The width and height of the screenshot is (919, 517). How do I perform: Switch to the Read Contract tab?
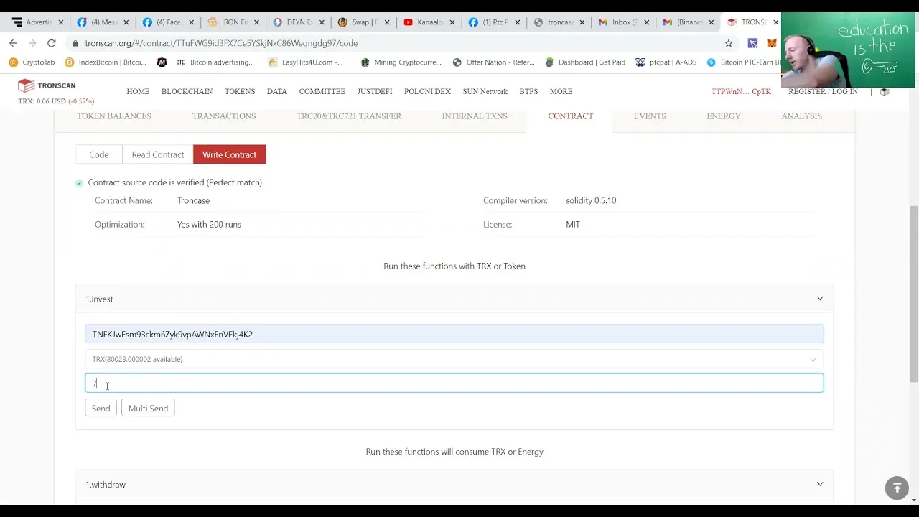[157, 154]
